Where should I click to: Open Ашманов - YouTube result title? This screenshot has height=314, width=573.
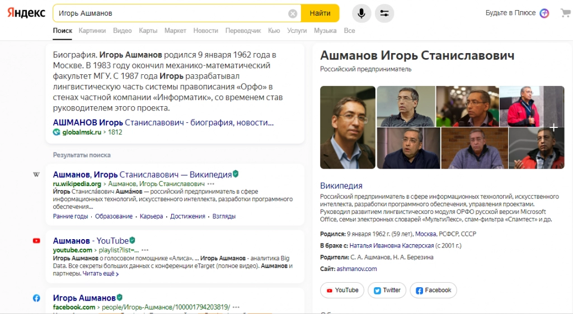91,241
